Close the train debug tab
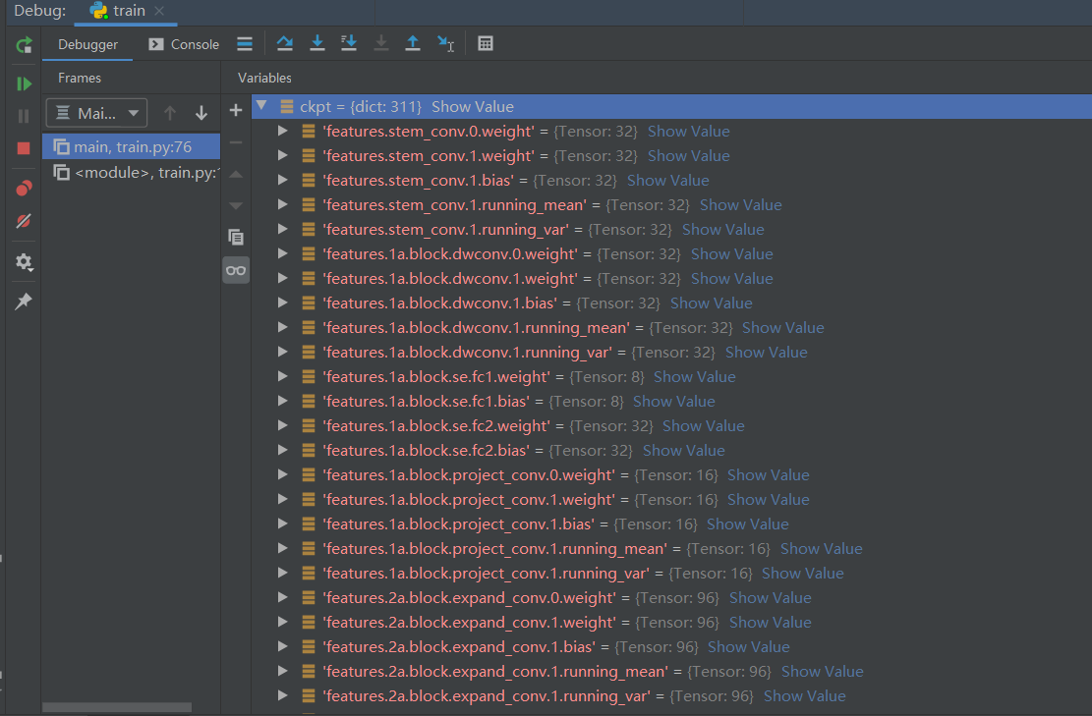The height and width of the screenshot is (716, 1092). pyautogui.click(x=159, y=11)
